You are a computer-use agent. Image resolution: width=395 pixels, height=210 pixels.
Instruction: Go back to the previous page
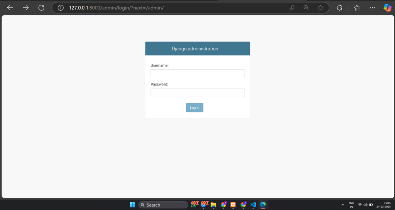pos(10,8)
